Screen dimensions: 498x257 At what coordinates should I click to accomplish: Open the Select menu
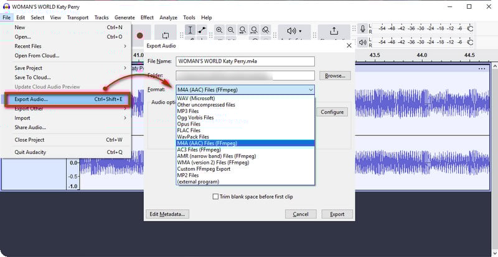pos(37,17)
